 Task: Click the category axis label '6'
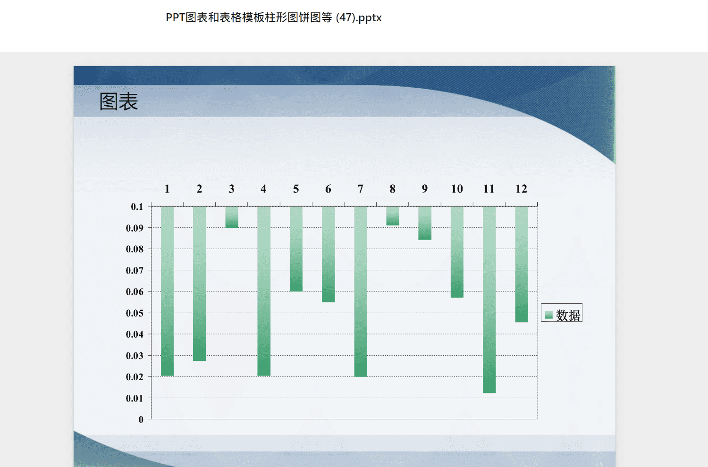point(328,189)
